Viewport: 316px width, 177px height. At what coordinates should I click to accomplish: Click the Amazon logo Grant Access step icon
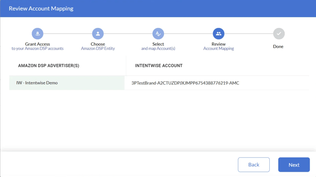point(37,34)
